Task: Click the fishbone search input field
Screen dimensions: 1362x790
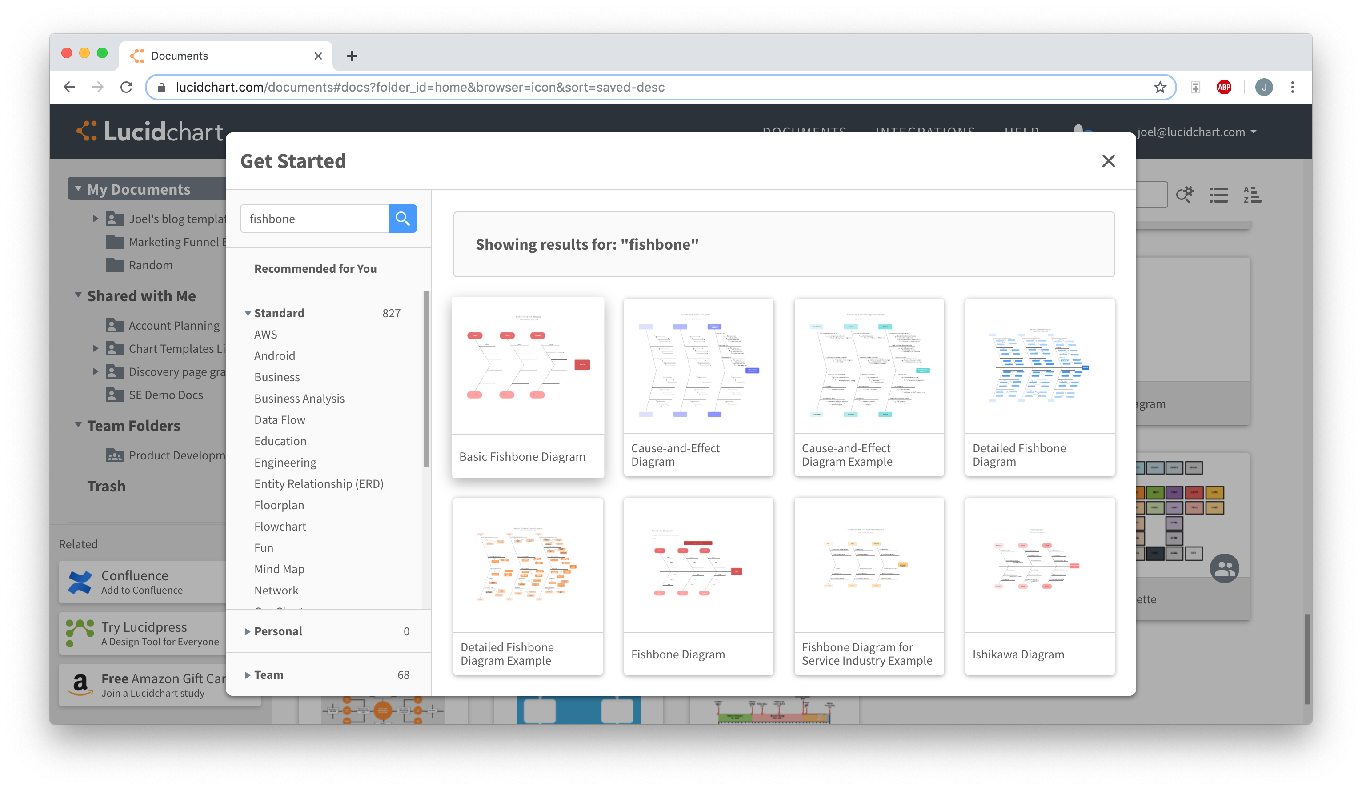Action: [314, 218]
